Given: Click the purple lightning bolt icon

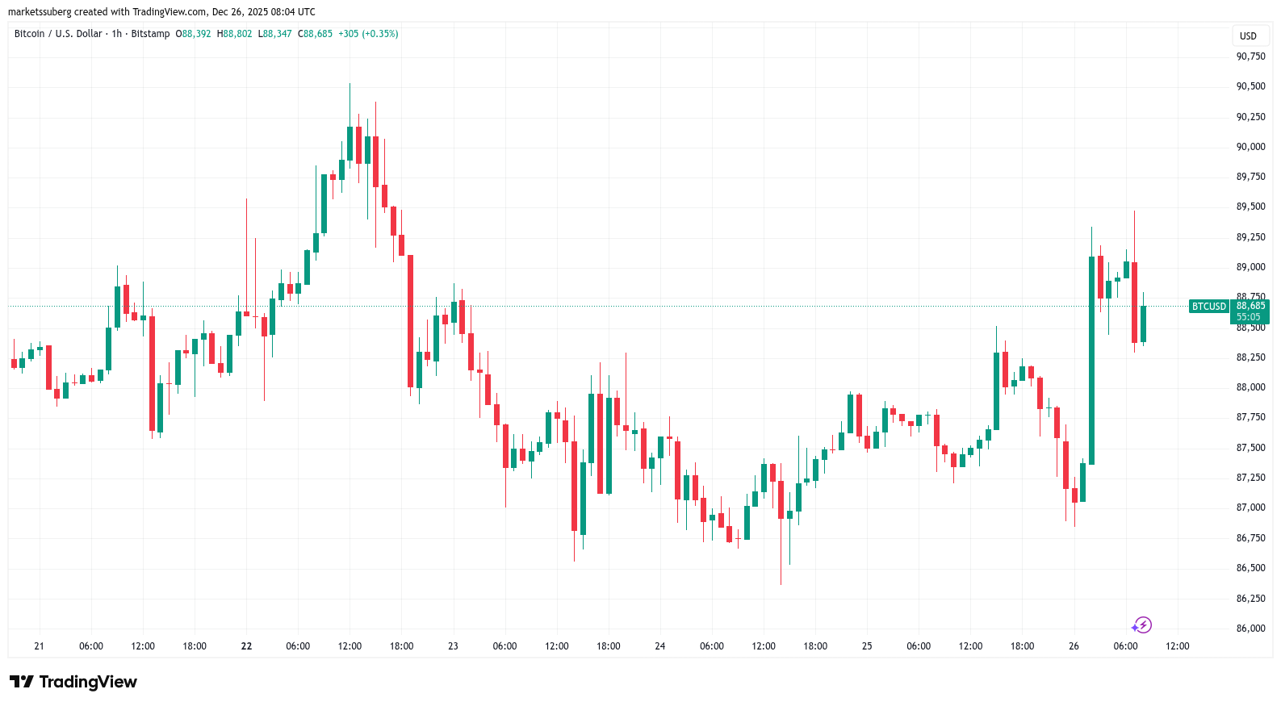Looking at the screenshot, I should point(1142,625).
